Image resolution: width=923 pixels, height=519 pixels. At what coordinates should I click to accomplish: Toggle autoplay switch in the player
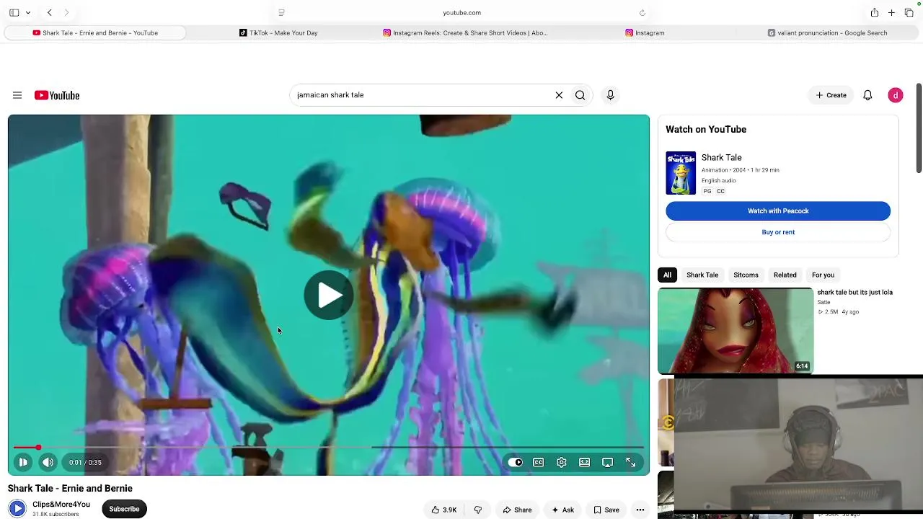[x=515, y=462]
